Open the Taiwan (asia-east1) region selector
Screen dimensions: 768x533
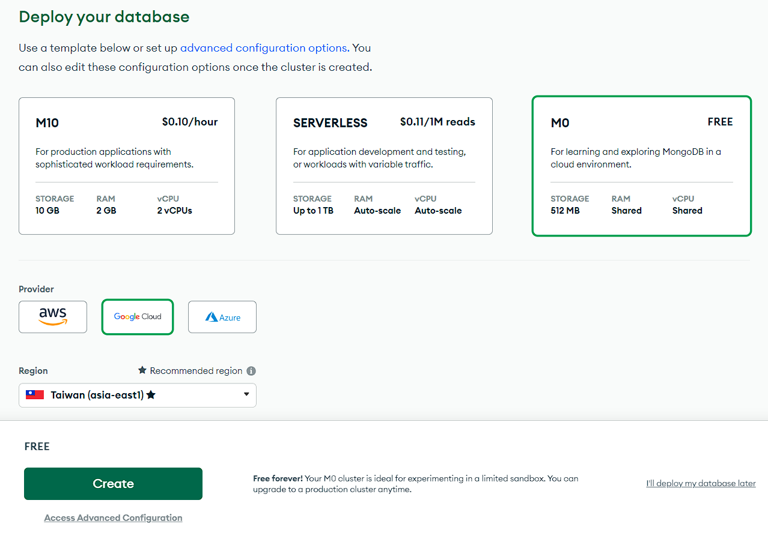(x=96, y=395)
